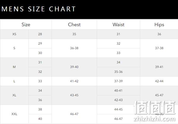The image size is (178, 124).
Task: Select chest measurement 43-45 cell
Action: point(74,95)
